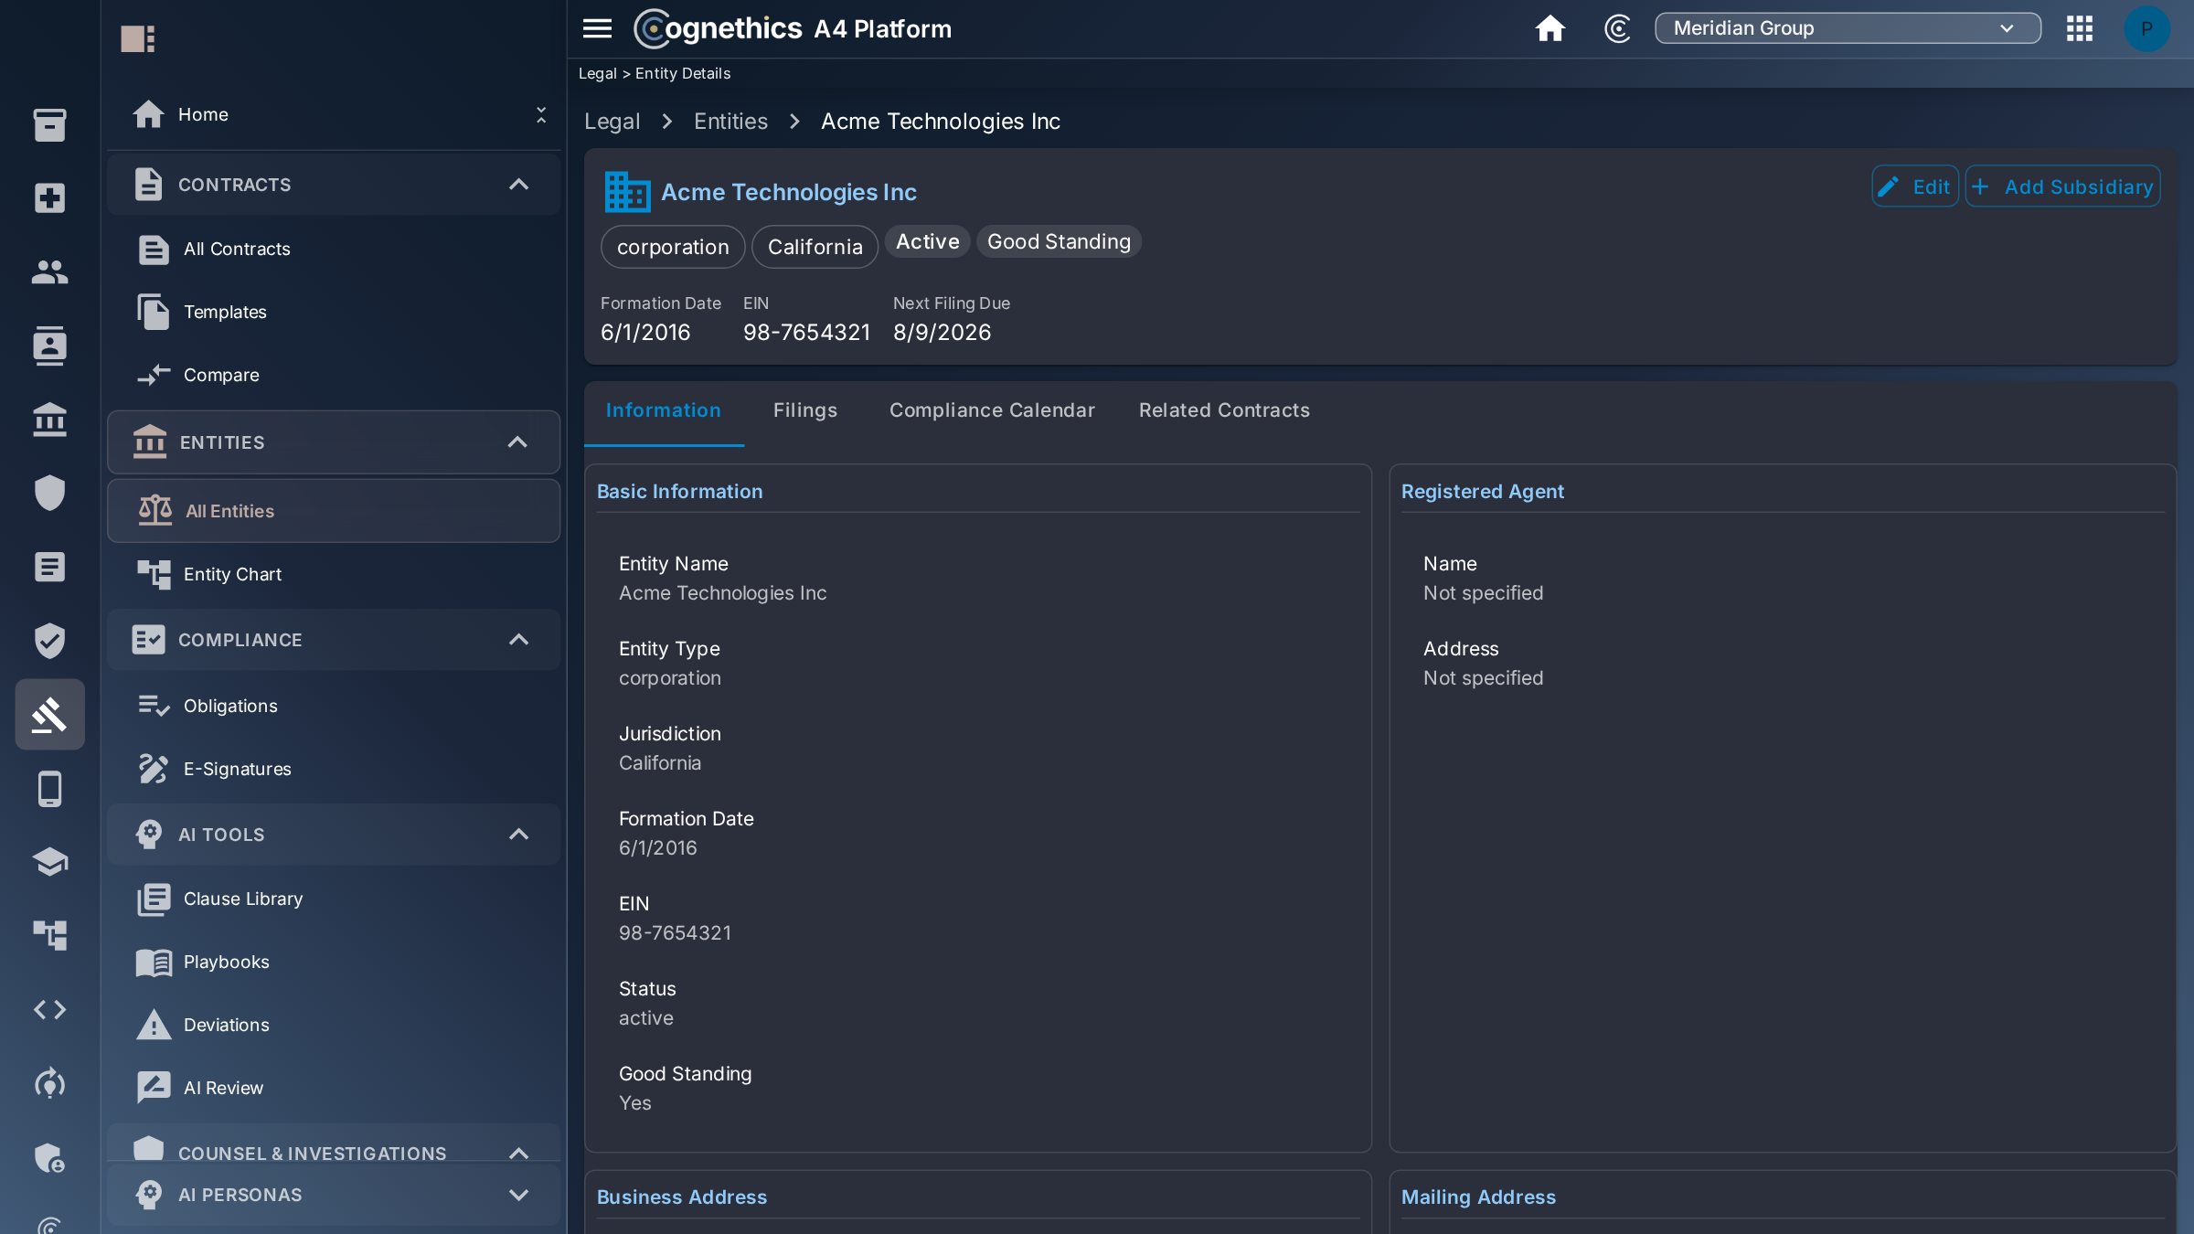The width and height of the screenshot is (2194, 1234).
Task: Click the graduation cap icon in left rail
Action: click(x=49, y=862)
